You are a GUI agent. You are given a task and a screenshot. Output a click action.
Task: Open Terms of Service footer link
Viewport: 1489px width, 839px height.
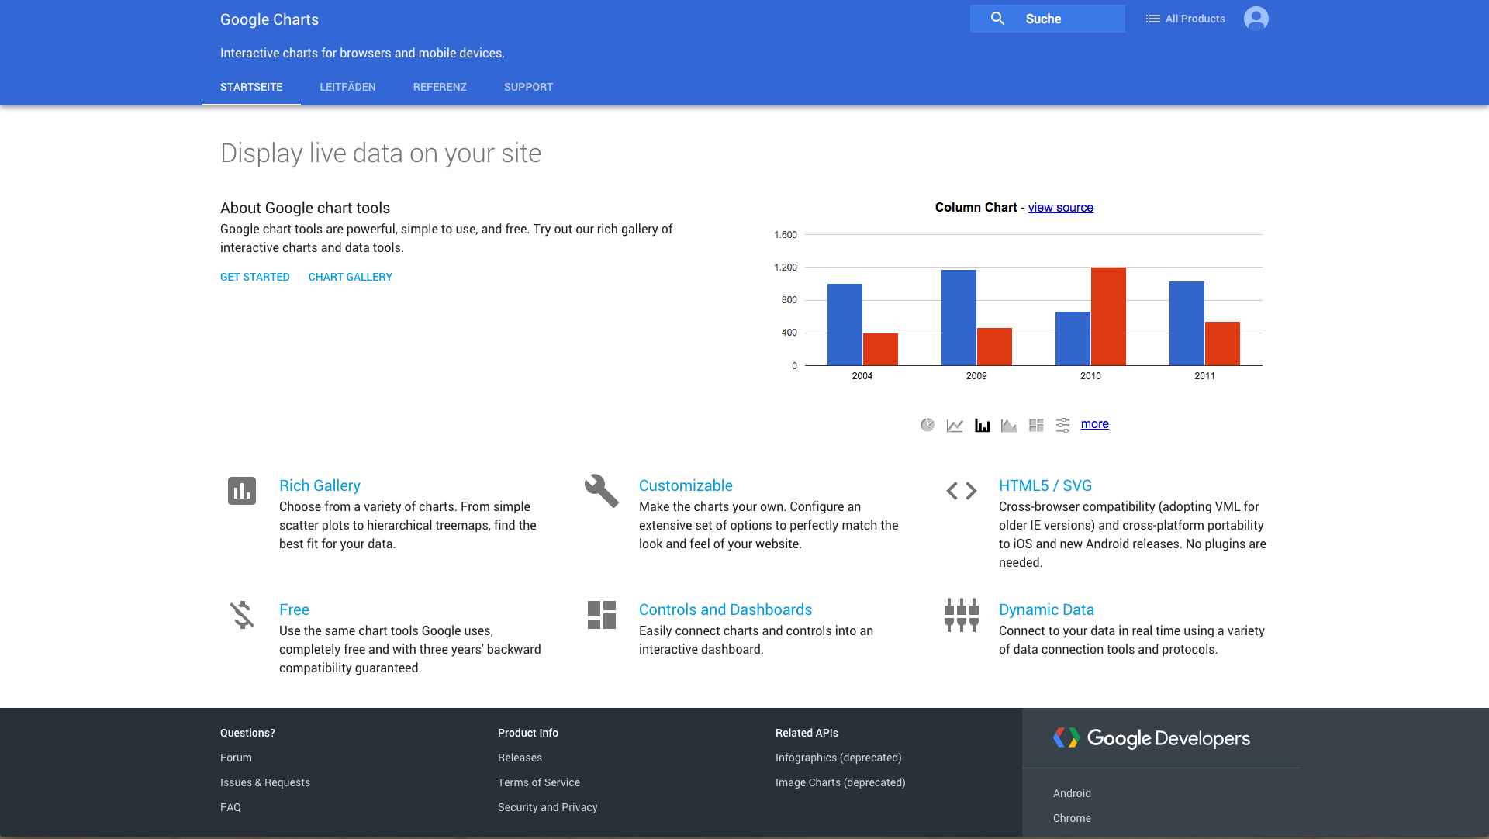tap(539, 782)
